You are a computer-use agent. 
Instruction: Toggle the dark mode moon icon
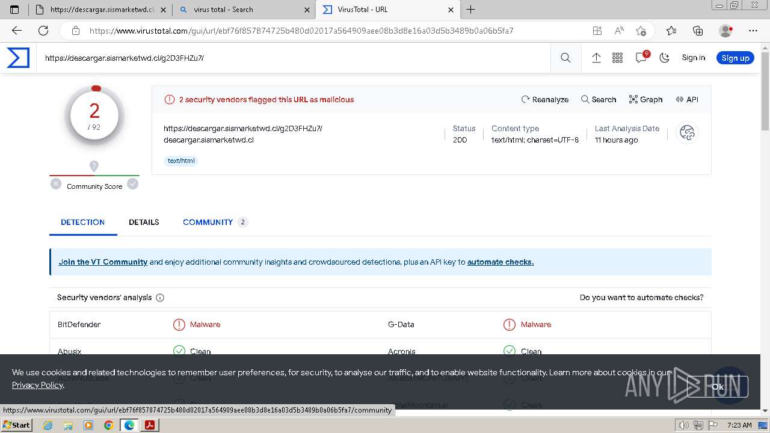[664, 58]
